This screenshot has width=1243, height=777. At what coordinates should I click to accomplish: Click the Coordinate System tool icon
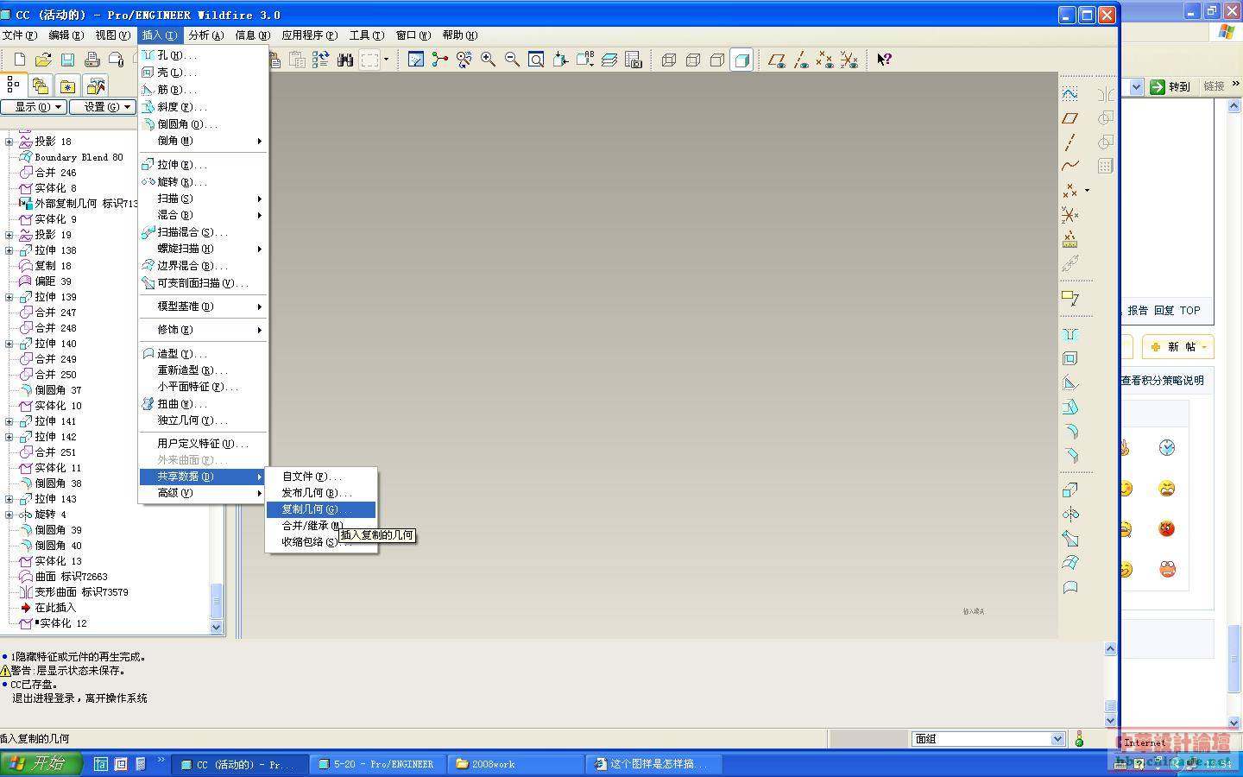click(x=1070, y=214)
